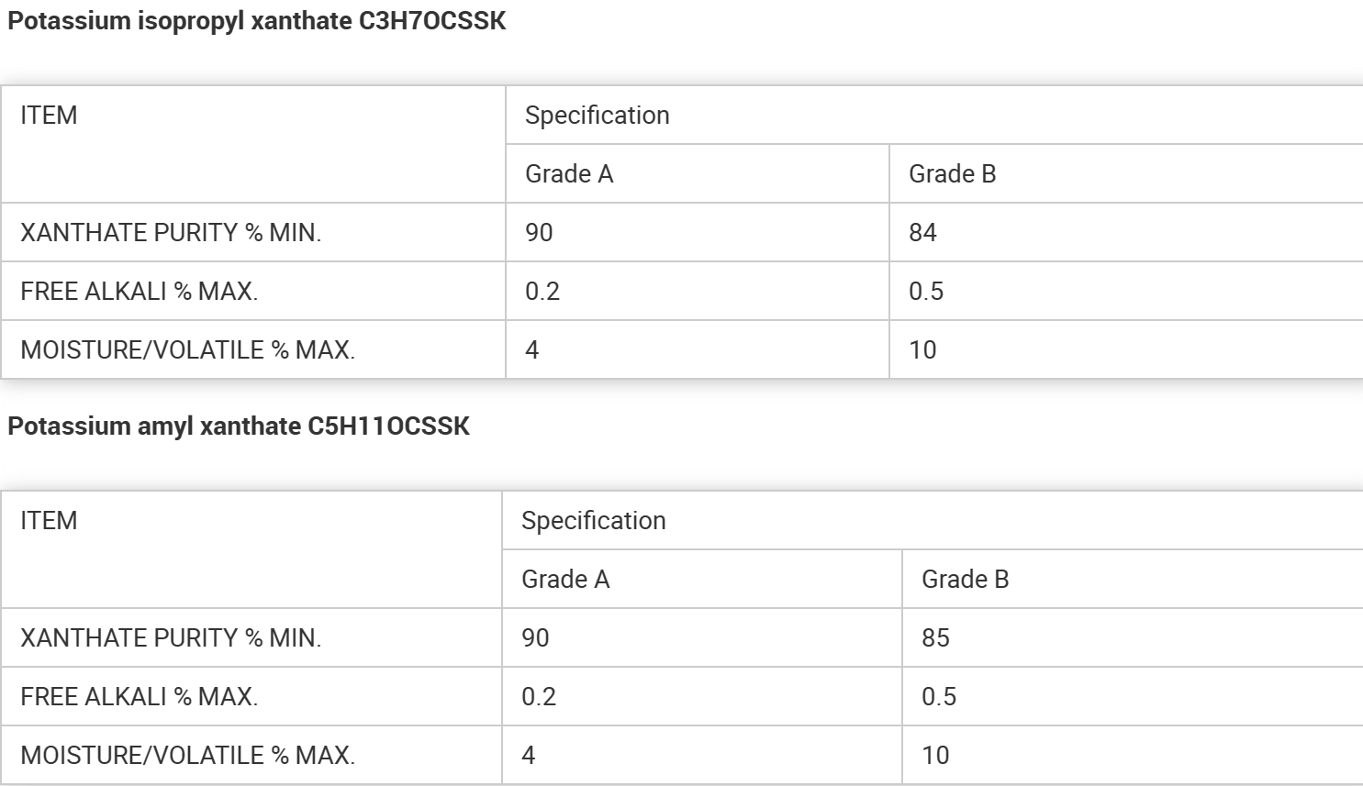This screenshot has height=786, width=1363.
Task: Click Grade B column header in amyl table
Action: pos(965,580)
